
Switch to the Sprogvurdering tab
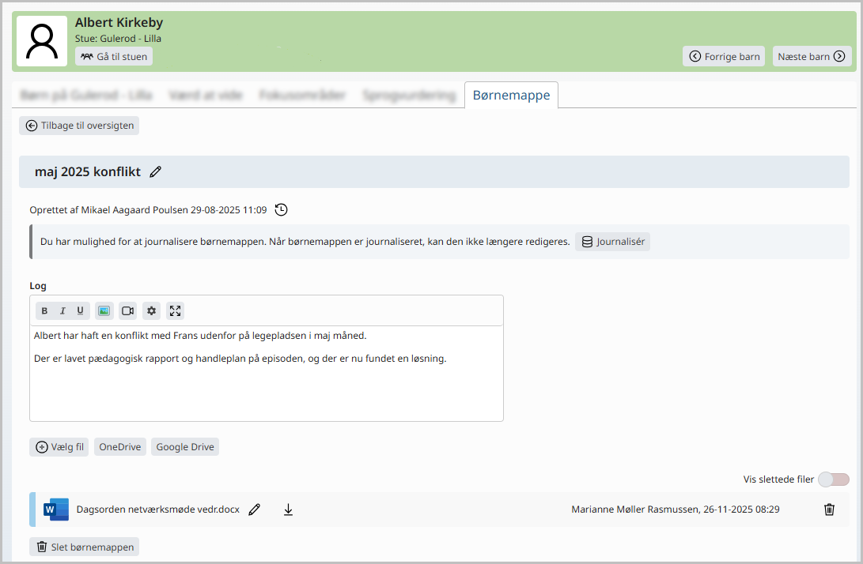click(x=409, y=95)
